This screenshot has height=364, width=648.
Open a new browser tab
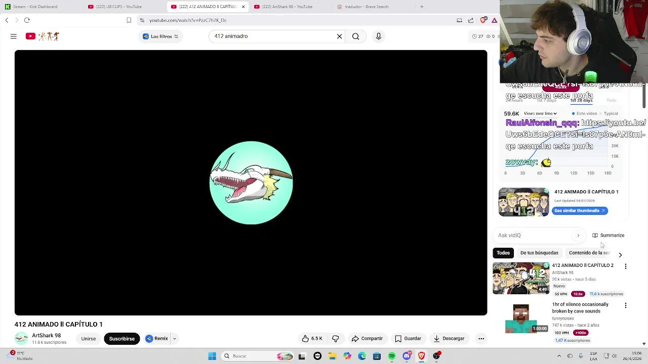click(x=422, y=7)
